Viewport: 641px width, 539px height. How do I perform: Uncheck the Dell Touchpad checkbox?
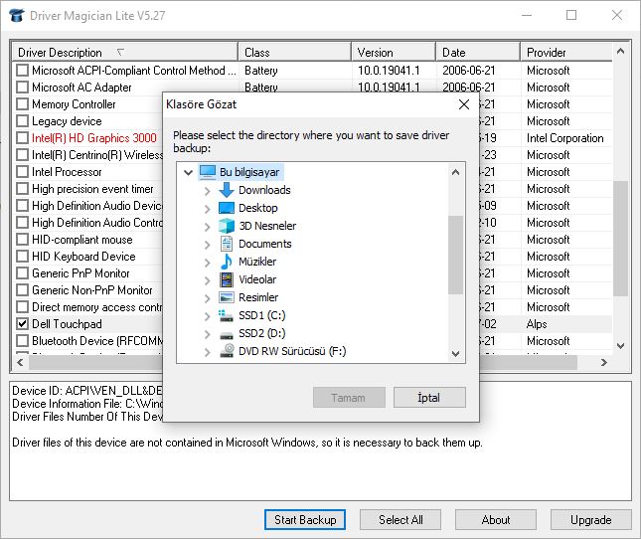[x=22, y=324]
